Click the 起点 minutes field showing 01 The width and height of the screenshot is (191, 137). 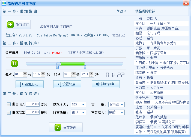19,75
